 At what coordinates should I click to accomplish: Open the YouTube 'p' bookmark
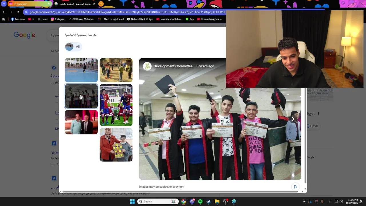(x=31, y=19)
